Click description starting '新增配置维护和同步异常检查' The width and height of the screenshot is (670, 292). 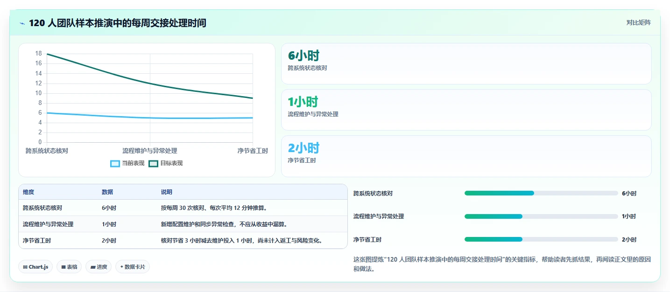tap(225, 224)
